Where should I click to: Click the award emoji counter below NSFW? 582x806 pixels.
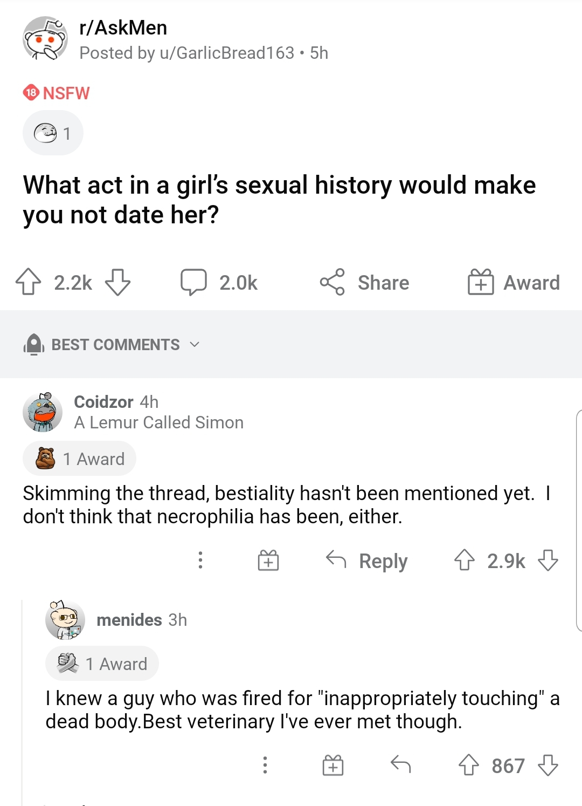pyautogui.click(x=52, y=132)
